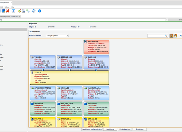This screenshot has width=182, height=132.
Task: Click the DMX3-1000 storages drive icon
Action: [x=86, y=57]
